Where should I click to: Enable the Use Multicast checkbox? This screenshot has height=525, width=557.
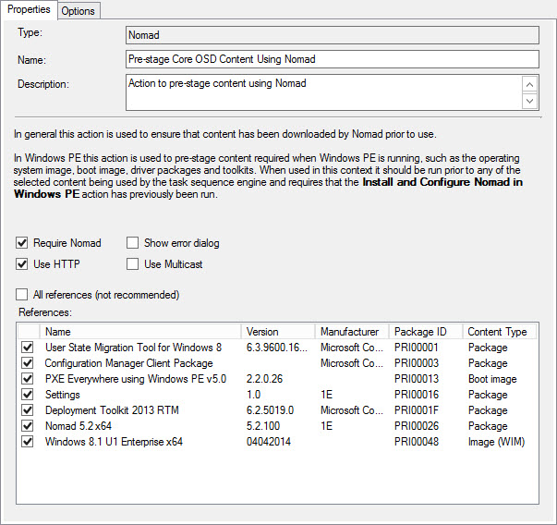(133, 264)
